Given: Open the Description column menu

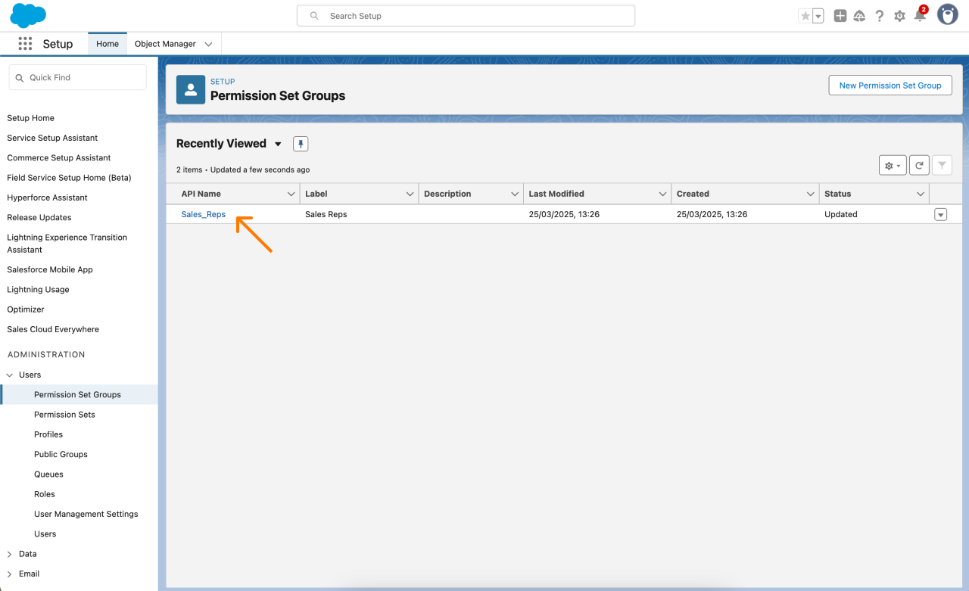Looking at the screenshot, I should (515, 194).
